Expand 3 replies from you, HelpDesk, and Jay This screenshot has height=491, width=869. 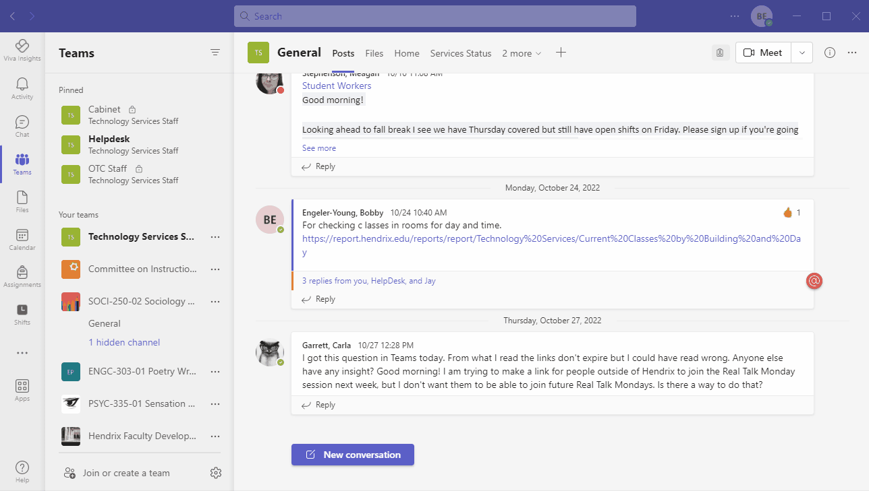[368, 281]
